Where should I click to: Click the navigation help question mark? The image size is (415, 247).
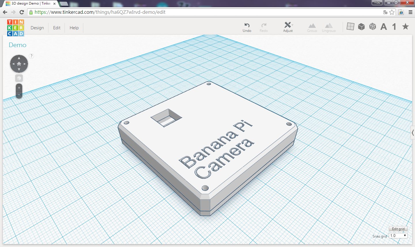[x=31, y=56]
